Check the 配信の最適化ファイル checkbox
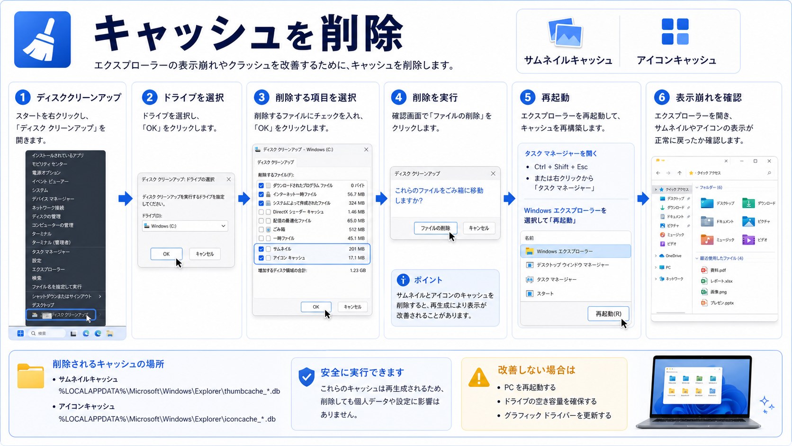 (x=261, y=220)
